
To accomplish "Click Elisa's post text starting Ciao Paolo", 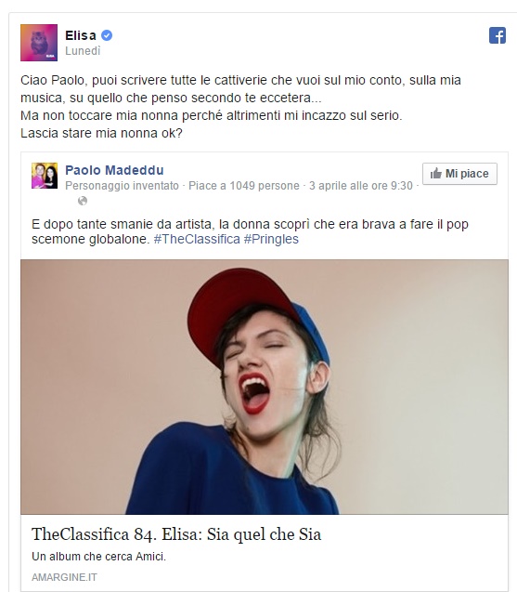I will (240, 107).
